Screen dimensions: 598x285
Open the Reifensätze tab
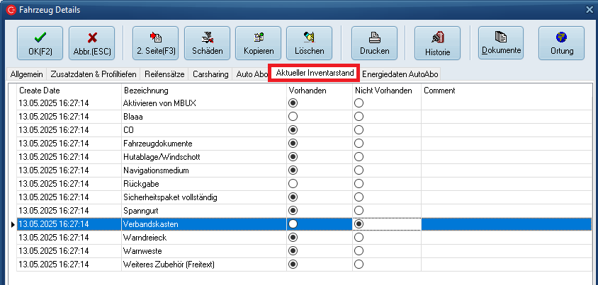164,74
